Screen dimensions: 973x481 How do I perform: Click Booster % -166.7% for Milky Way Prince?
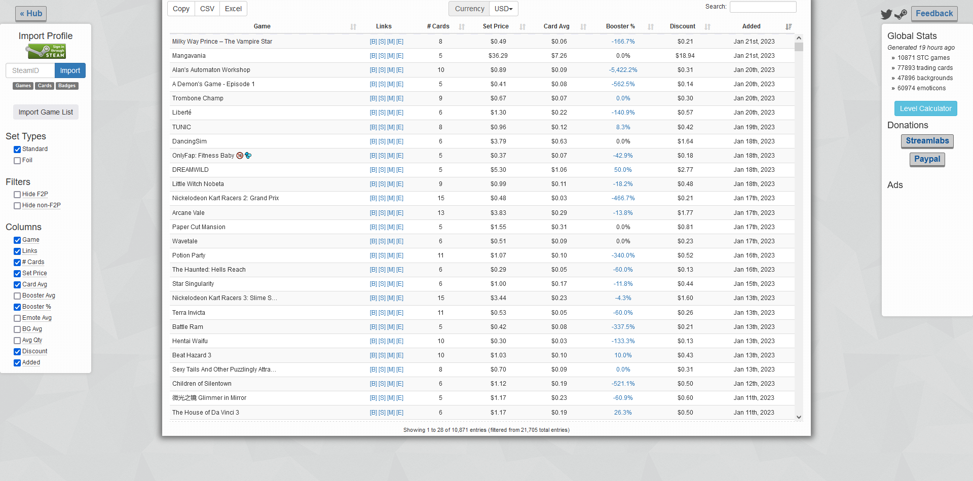coord(623,42)
